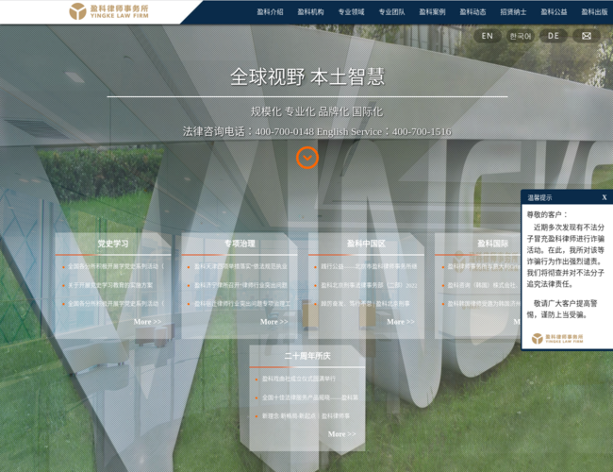Switch language to DE

[x=553, y=36]
